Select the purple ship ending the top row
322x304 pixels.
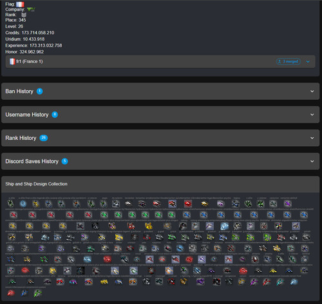click(288, 204)
